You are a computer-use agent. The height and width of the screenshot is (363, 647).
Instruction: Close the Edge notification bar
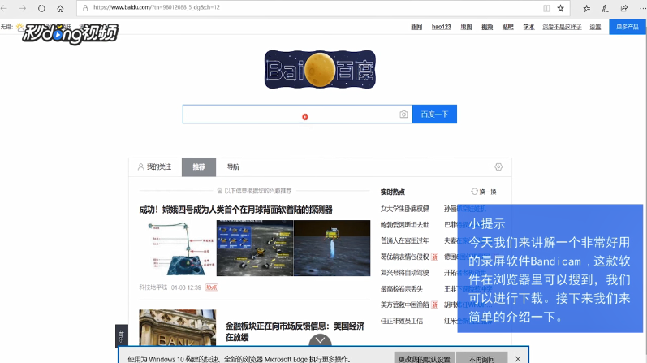(x=518, y=359)
